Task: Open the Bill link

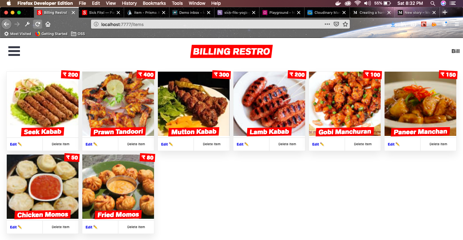Action: 455,51
